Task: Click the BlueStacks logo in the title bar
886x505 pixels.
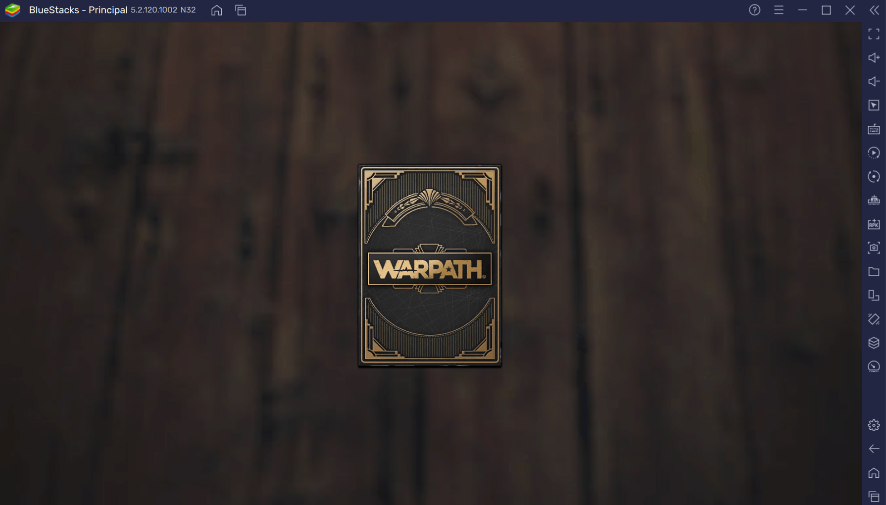Action: (x=12, y=10)
